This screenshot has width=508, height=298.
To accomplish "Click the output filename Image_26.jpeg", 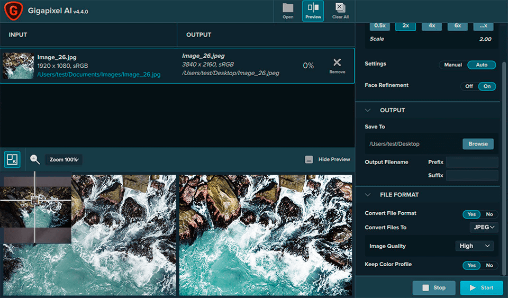I will pos(203,56).
